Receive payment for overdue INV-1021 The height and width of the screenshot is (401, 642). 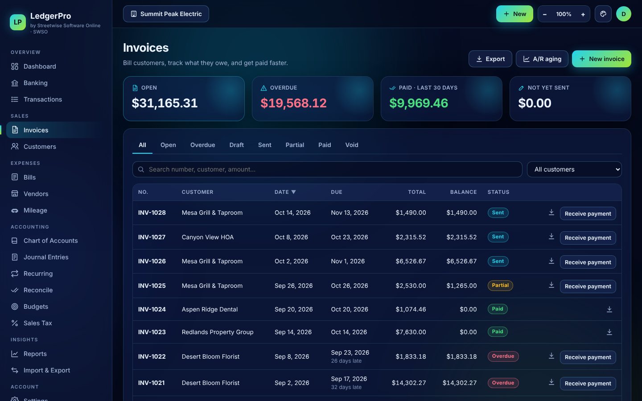coord(588,383)
